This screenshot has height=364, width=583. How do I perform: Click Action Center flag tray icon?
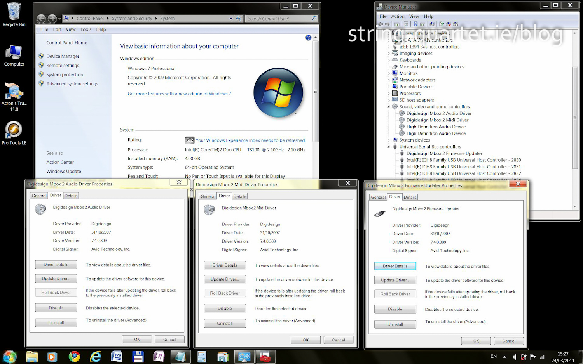coord(532,357)
